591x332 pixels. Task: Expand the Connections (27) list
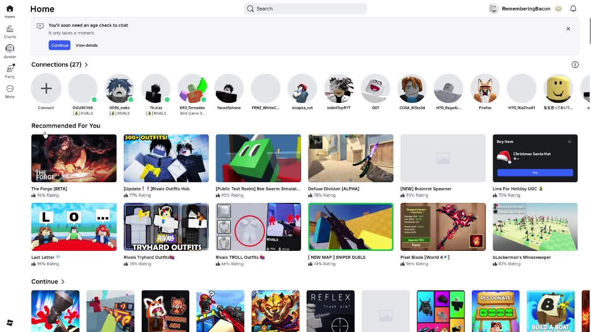60,65
